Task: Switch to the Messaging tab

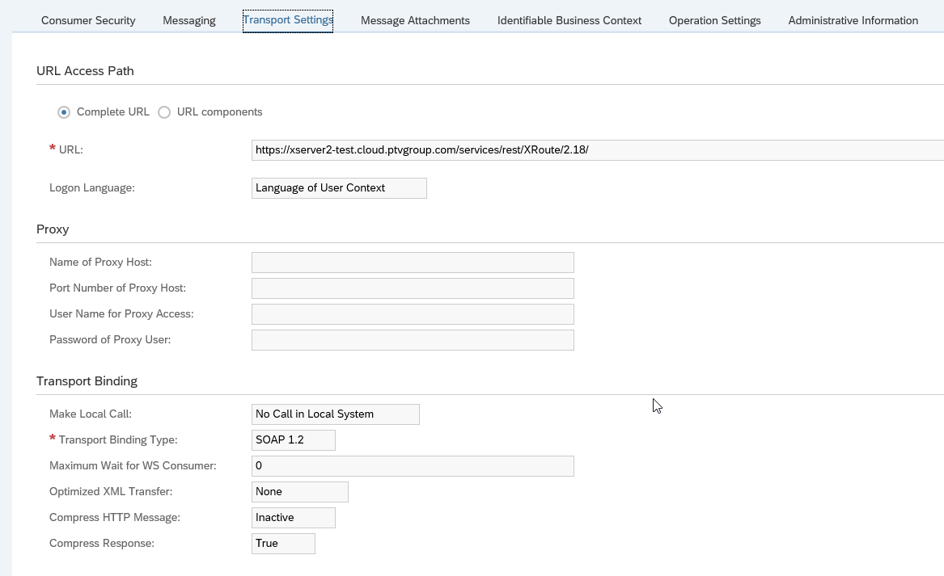Action: tap(188, 20)
